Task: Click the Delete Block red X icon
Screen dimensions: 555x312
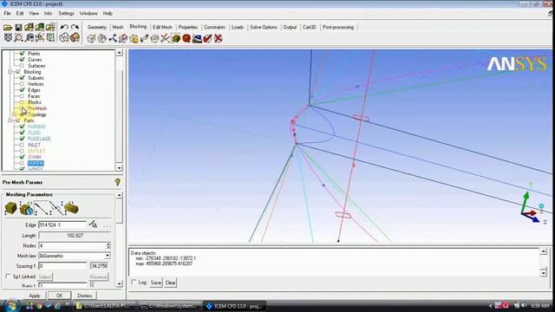Action: [219, 38]
